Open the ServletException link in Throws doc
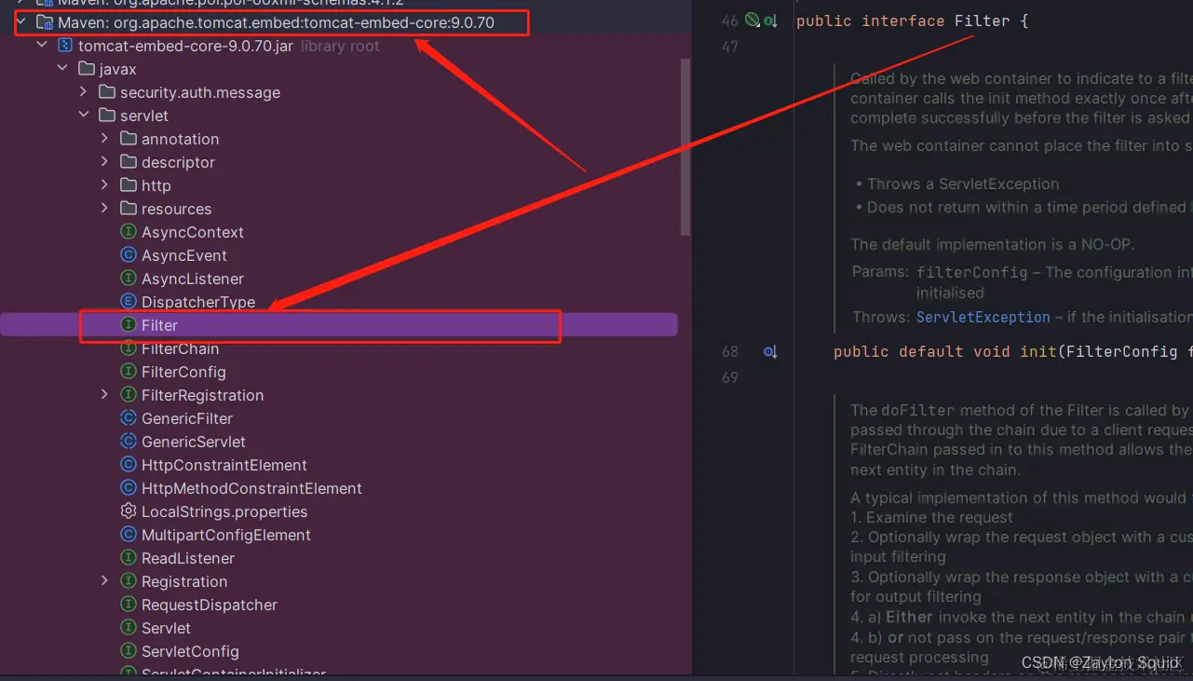The width and height of the screenshot is (1193, 681). pos(983,317)
